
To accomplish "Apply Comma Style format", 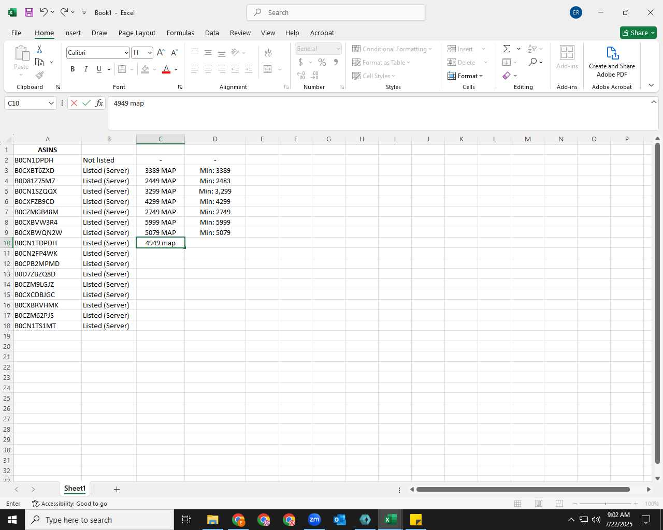I will (336, 62).
